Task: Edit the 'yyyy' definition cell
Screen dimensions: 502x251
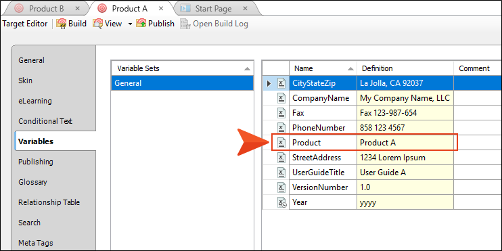Action: pos(405,202)
